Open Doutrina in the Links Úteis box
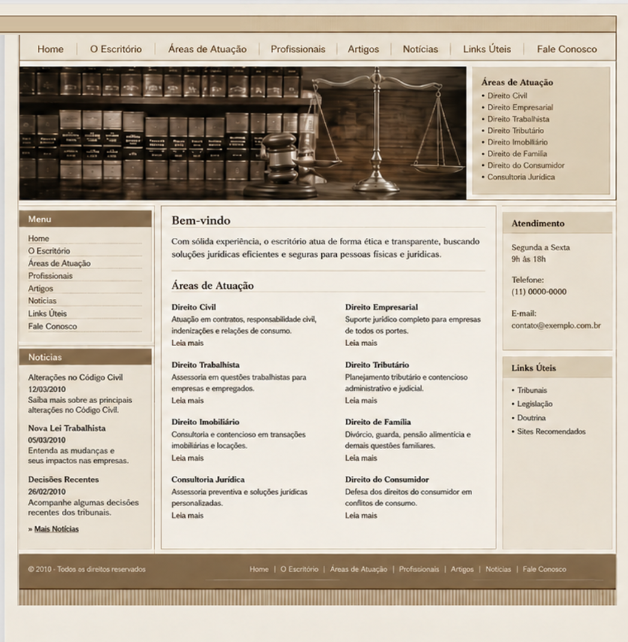This screenshot has height=642, width=628. (532, 418)
